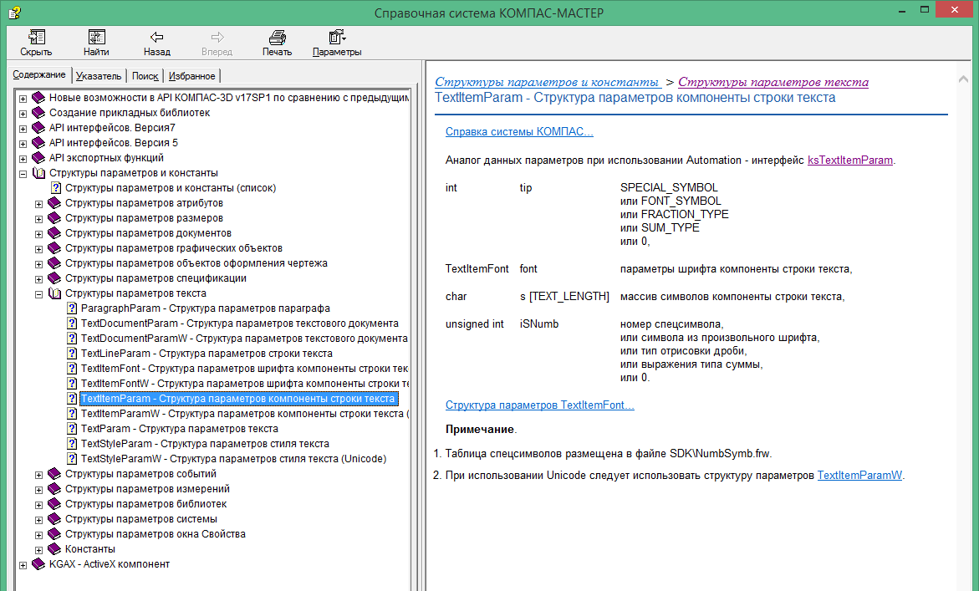Click the book icon for Константы
Image resolution: width=979 pixels, height=591 pixels.
55,549
